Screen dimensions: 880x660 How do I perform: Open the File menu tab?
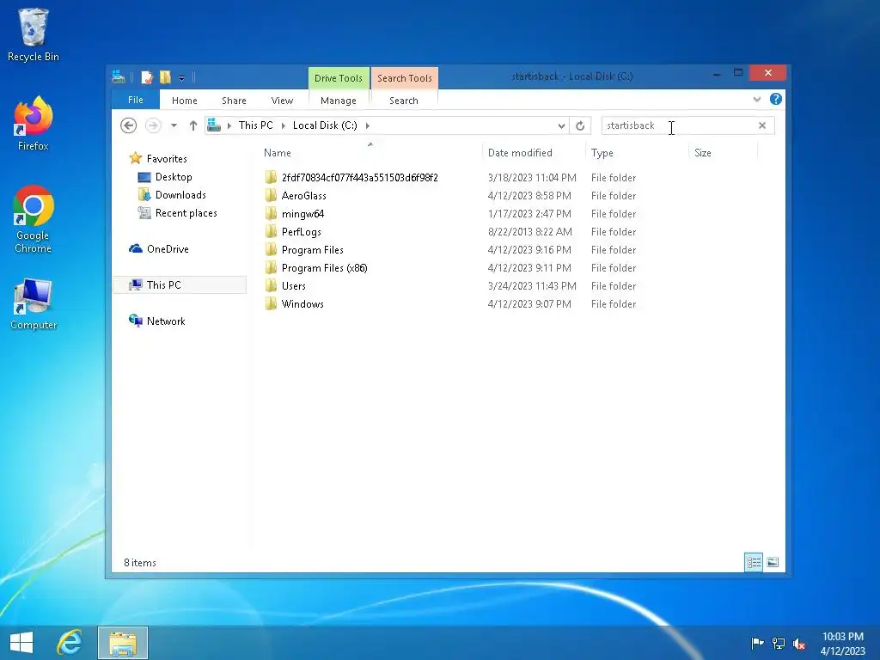136,100
